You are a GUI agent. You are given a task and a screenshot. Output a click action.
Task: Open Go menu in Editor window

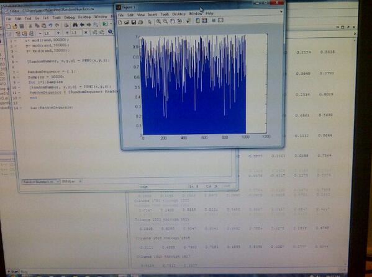coord(37,18)
